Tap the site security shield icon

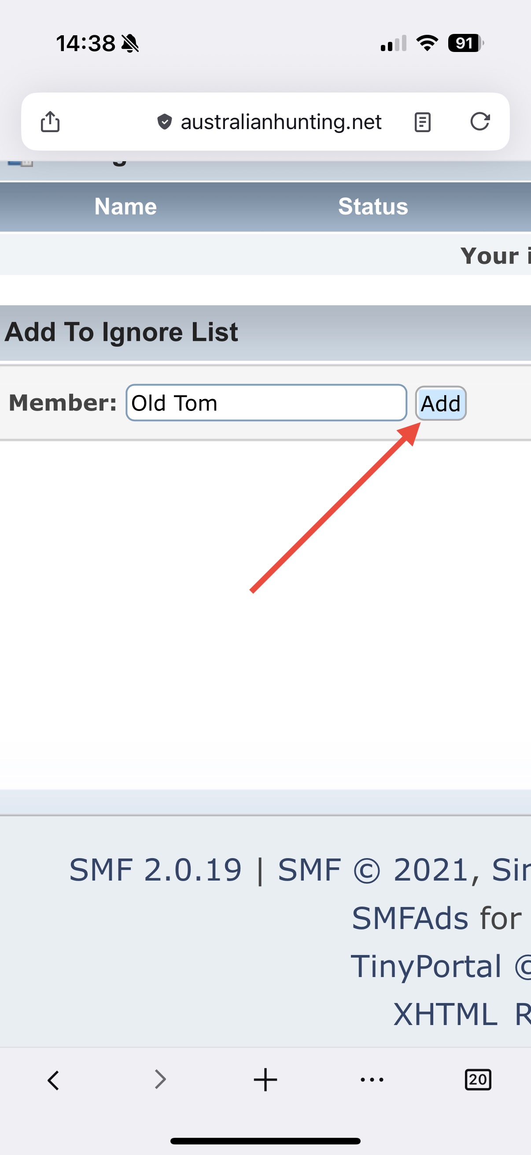(165, 122)
